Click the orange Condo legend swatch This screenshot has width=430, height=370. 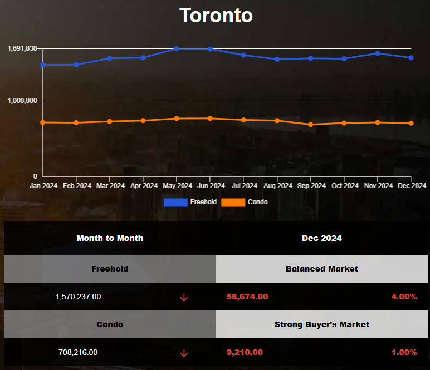pyautogui.click(x=233, y=203)
